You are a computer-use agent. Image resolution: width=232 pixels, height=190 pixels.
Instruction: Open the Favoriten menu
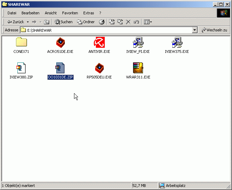[70, 13]
